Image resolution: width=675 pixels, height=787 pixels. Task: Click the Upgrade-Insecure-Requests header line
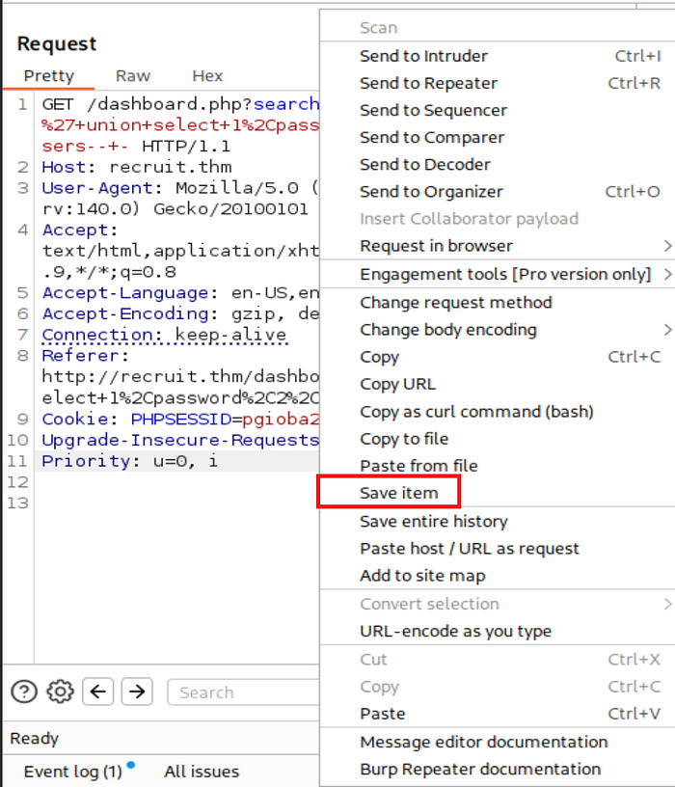click(180, 440)
